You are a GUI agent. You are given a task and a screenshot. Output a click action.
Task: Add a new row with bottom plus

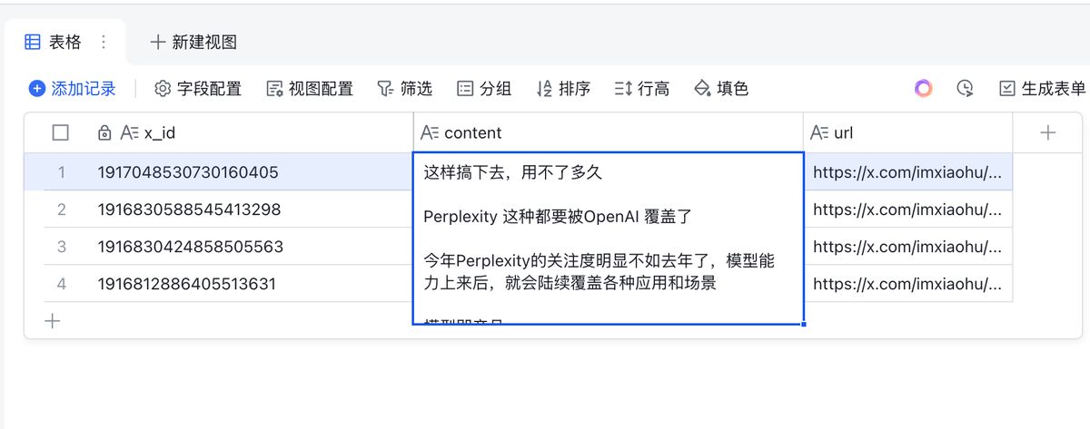(53, 320)
